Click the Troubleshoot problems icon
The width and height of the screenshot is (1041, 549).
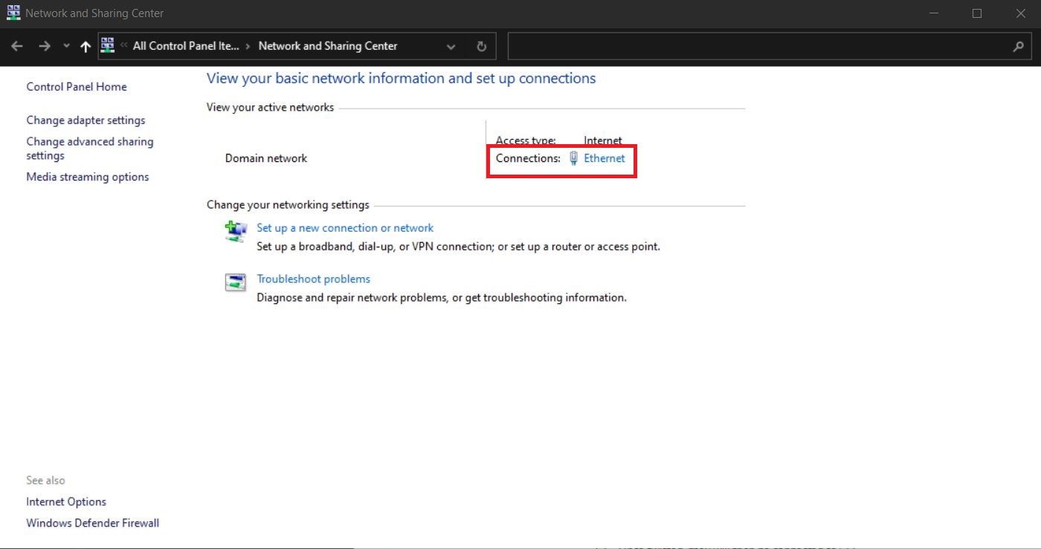(236, 282)
